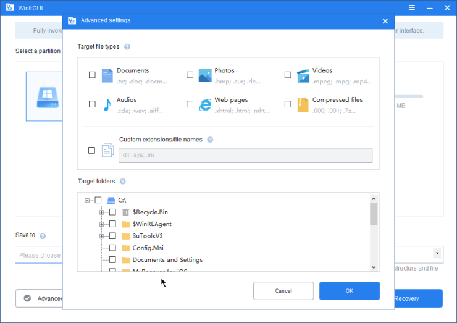Click the Videos clapperboard icon
Screen dimensions: 457x323
[303, 76]
